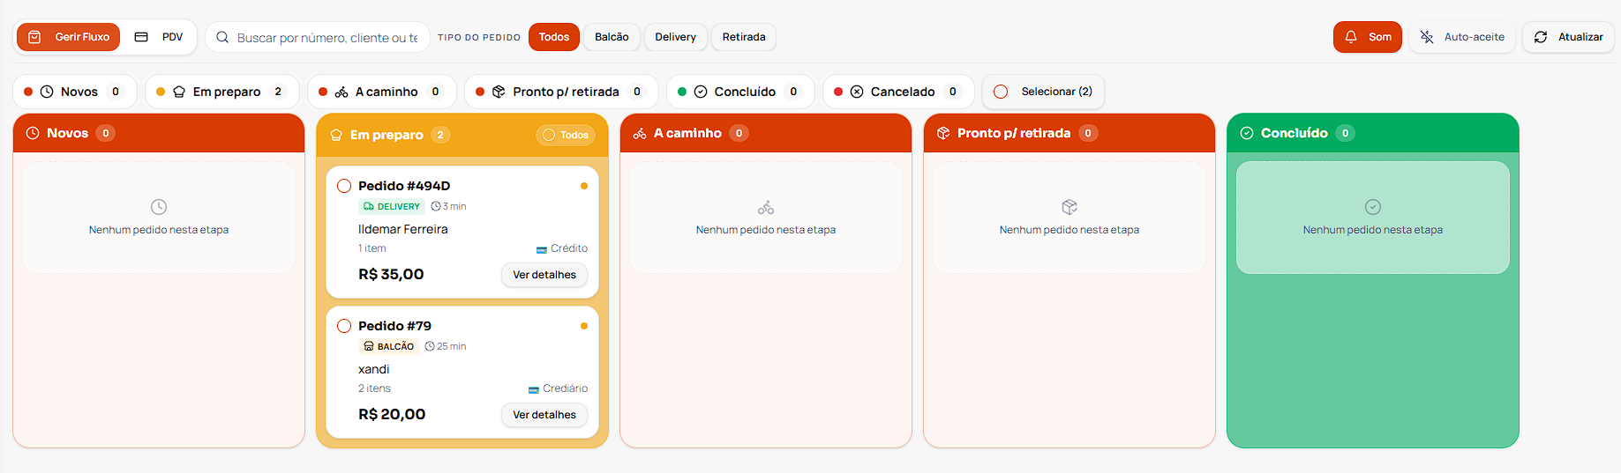Click the R$ 20,00 total

pos(392,415)
